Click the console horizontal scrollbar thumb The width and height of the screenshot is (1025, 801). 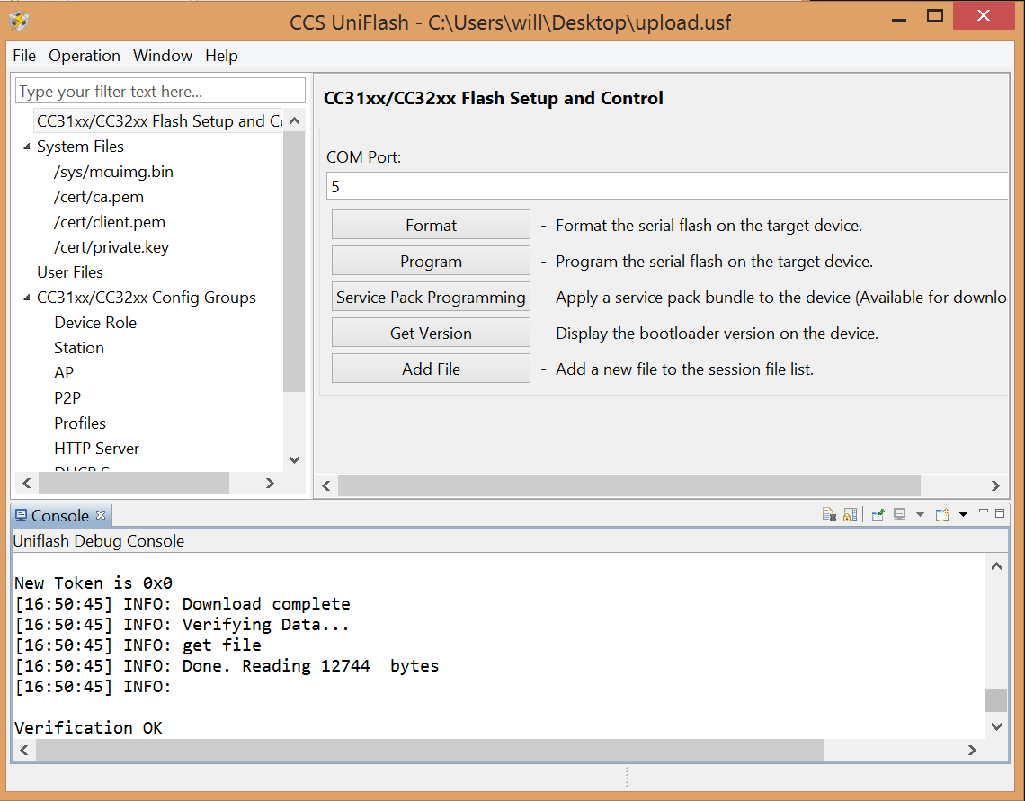point(430,750)
